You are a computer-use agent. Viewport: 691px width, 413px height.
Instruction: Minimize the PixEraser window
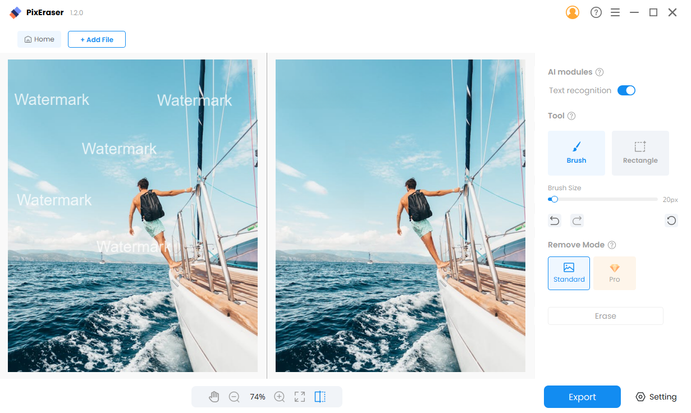coord(634,12)
